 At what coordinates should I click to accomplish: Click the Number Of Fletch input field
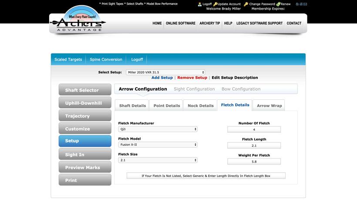254,129
